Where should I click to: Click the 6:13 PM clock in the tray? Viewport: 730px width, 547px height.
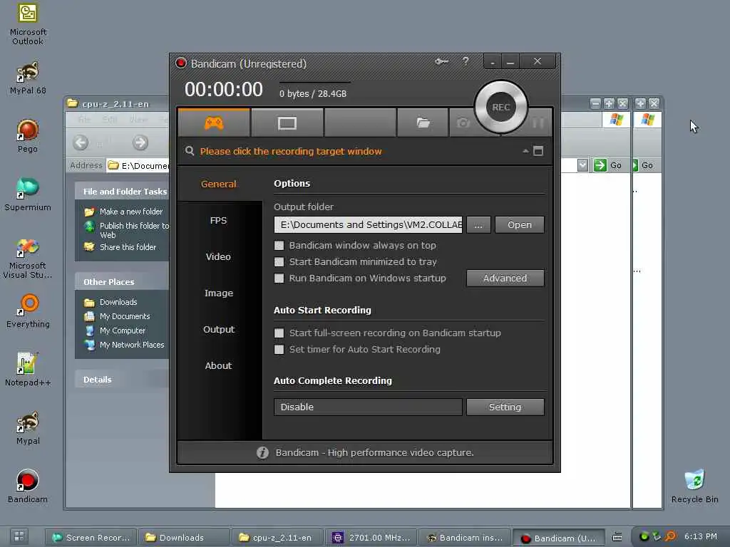(x=700, y=537)
